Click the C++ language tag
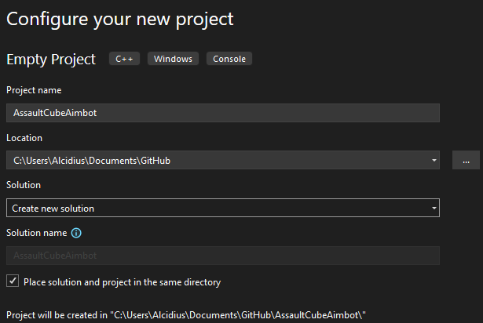This screenshot has height=323, width=483. pyautogui.click(x=125, y=59)
